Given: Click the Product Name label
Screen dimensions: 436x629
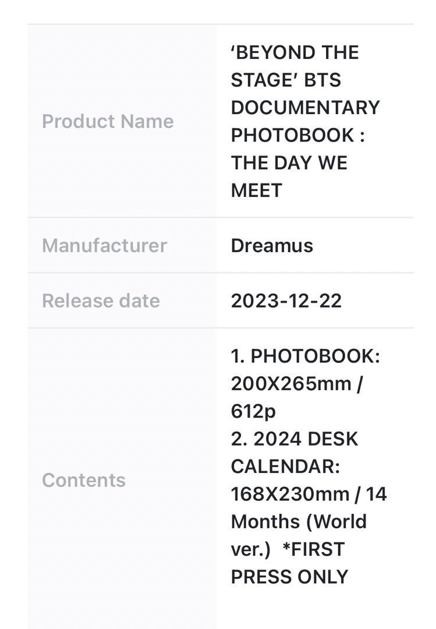Looking at the screenshot, I should 108,121.
